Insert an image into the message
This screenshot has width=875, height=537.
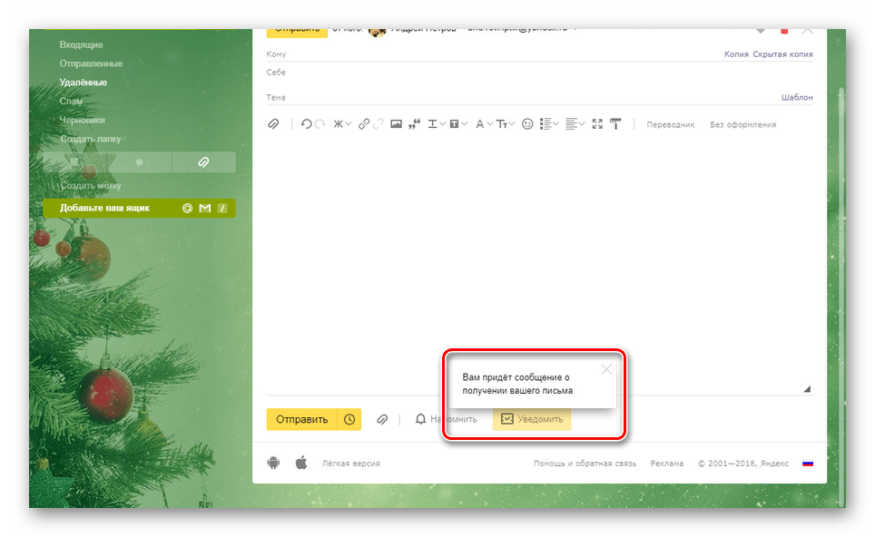tap(397, 123)
